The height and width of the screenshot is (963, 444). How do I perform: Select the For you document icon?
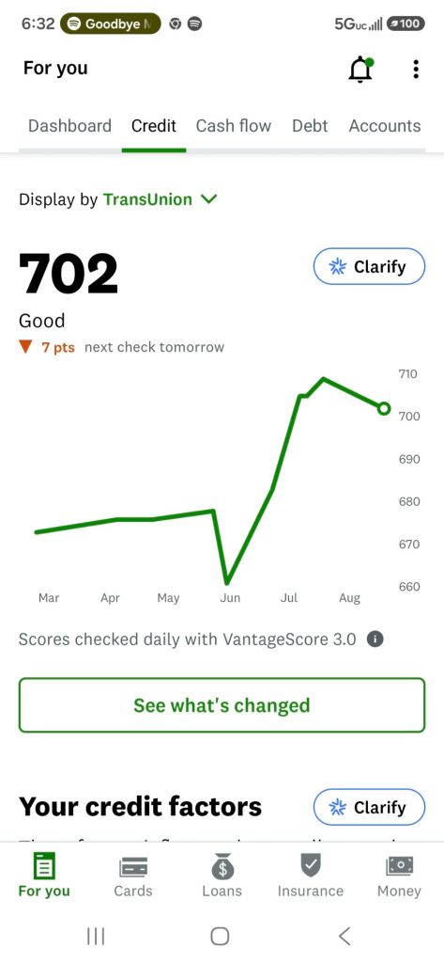(x=44, y=866)
